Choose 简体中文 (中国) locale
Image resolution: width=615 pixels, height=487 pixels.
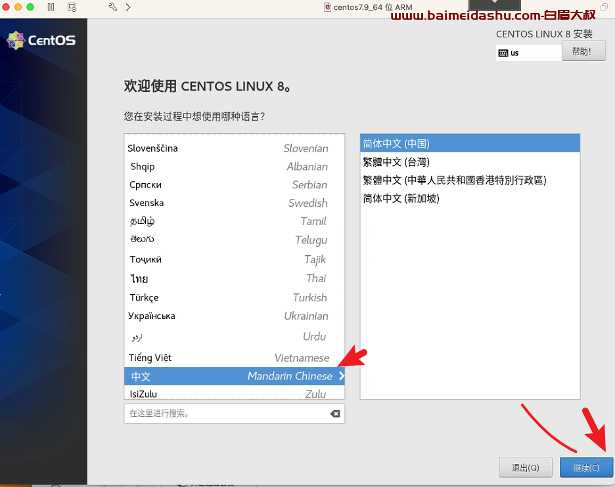click(470, 144)
